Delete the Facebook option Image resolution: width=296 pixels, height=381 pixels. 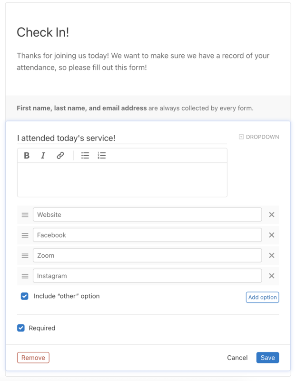(x=272, y=235)
